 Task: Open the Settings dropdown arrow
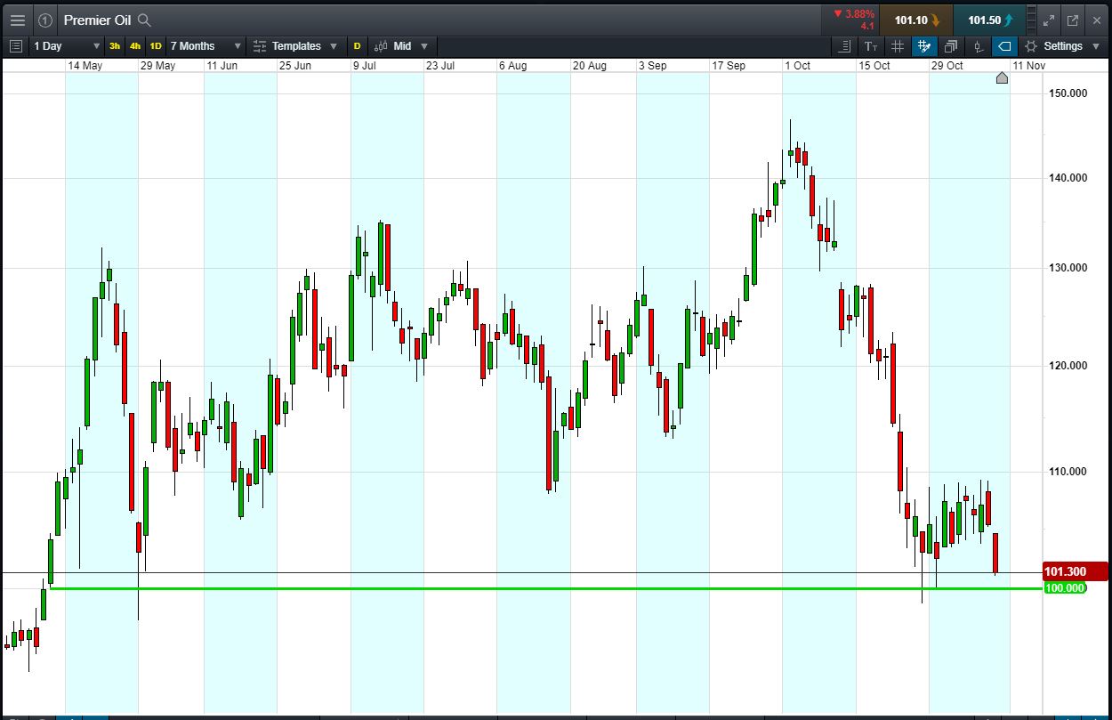click(1097, 45)
